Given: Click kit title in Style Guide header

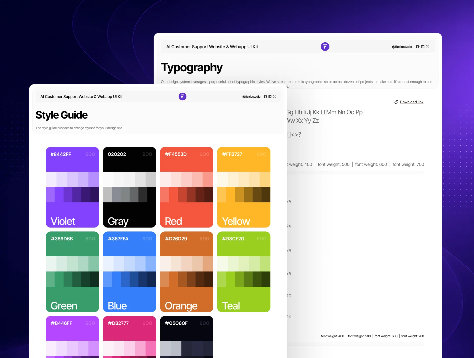Looking at the screenshot, I should [x=81, y=97].
